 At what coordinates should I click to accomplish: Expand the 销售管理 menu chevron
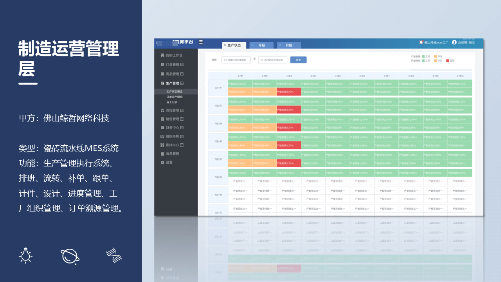tap(182, 119)
